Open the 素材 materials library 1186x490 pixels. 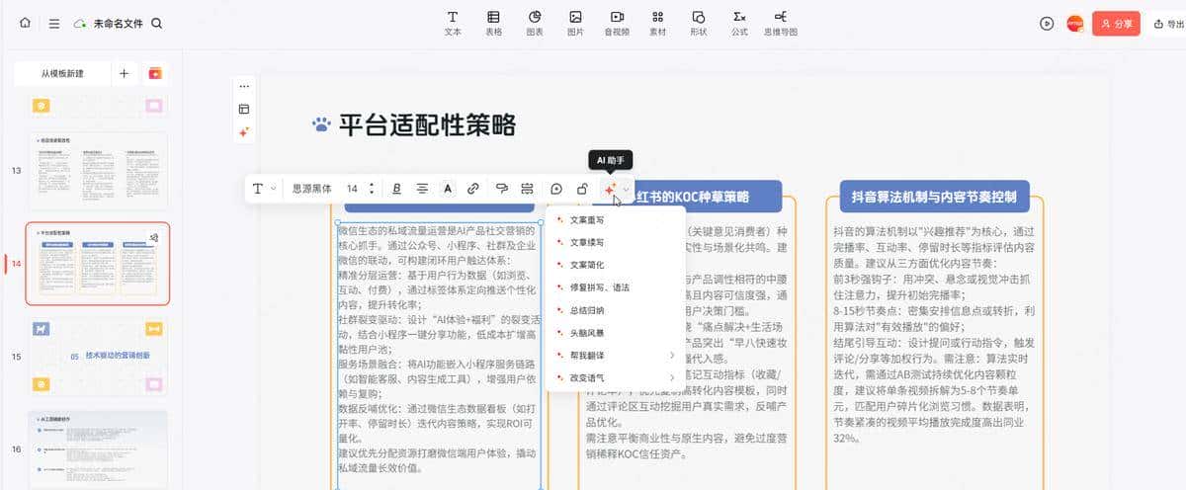657,23
